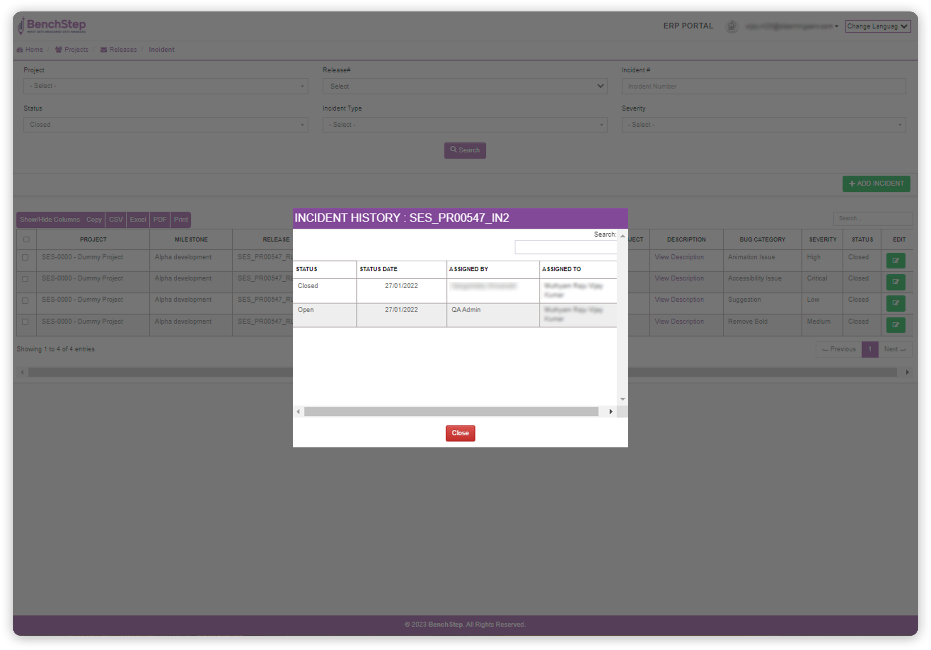Sort history by ASSIGNED BY column
This screenshot has height=650, width=931.
tap(493, 269)
